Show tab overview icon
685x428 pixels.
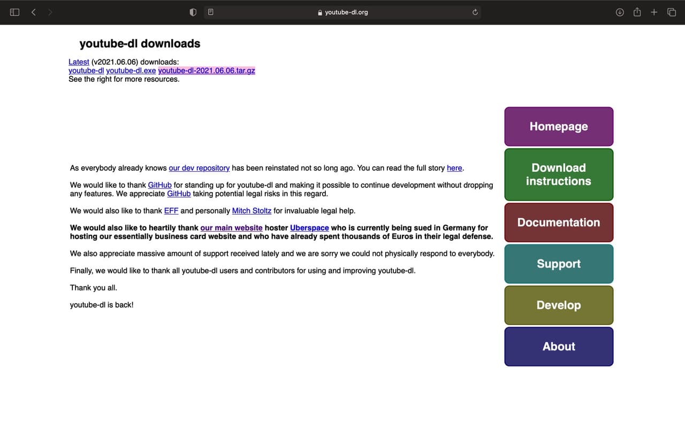(x=672, y=12)
